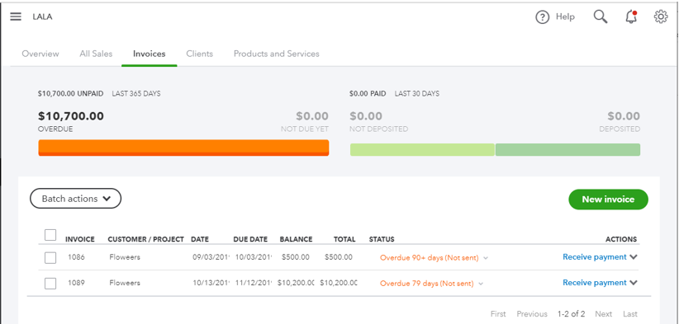The height and width of the screenshot is (324, 679).
Task: Click the light green not deposited bar
Action: pyautogui.click(x=422, y=149)
